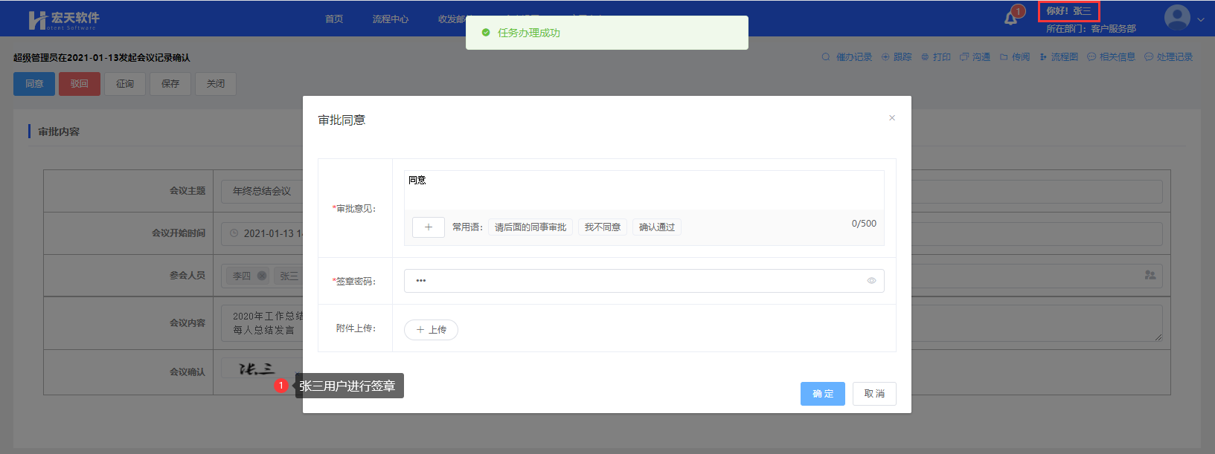Click the user avatar icon
Image resolution: width=1215 pixels, height=454 pixels.
pos(1176,17)
